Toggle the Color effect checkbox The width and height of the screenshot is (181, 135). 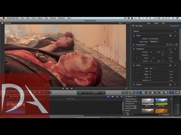point(134,36)
